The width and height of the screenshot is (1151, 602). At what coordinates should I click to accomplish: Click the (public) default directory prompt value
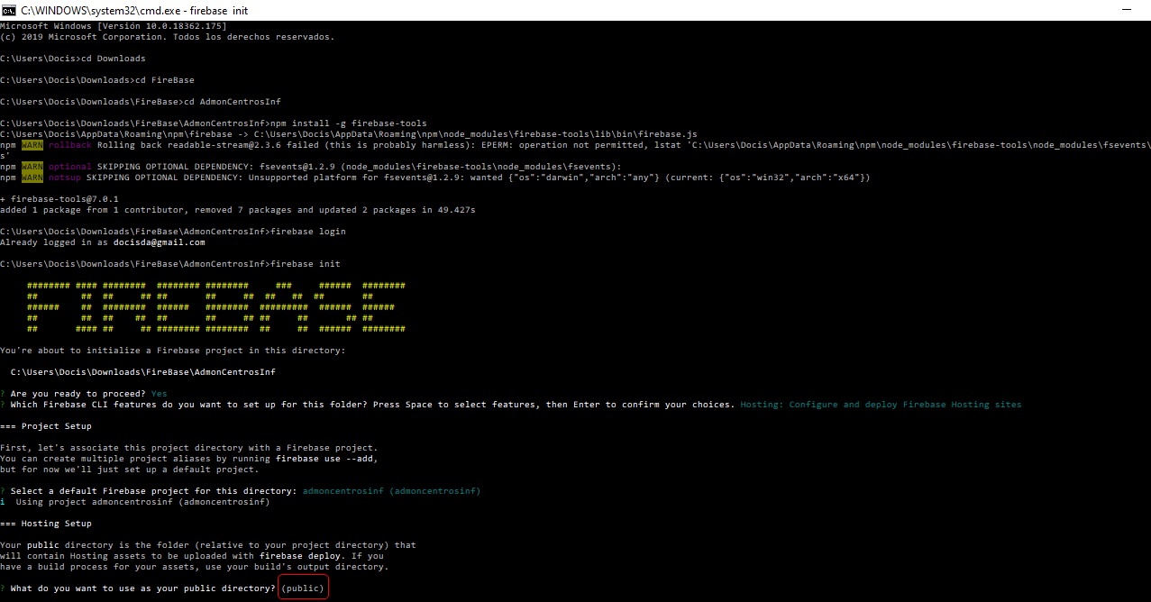[x=302, y=588]
